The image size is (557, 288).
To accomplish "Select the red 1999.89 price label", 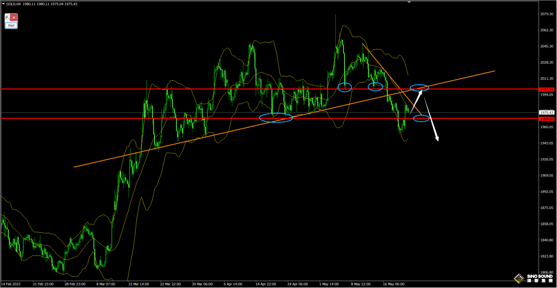I will click(546, 89).
